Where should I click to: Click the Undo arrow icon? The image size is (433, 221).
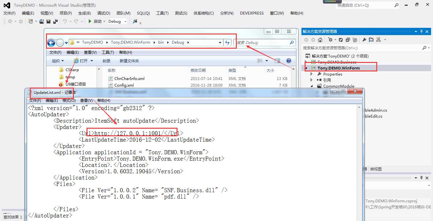[x=65, y=21]
